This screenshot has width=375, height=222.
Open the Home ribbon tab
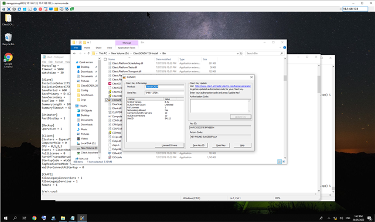click(87, 47)
